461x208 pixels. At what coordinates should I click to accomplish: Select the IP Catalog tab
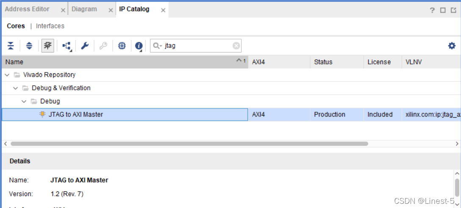click(x=134, y=9)
